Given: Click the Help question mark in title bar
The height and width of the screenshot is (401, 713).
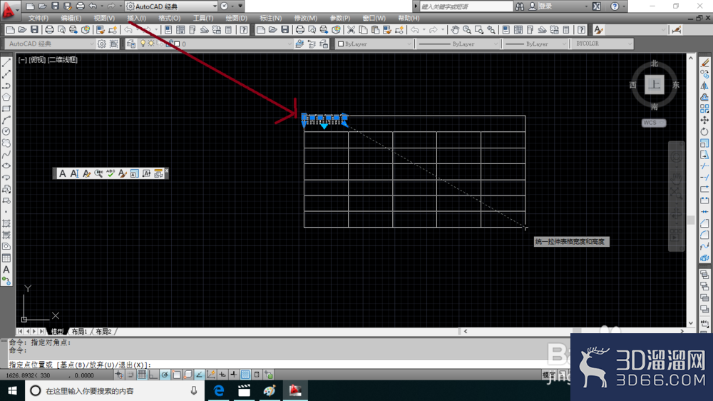Looking at the screenshot, I should tap(615, 6).
